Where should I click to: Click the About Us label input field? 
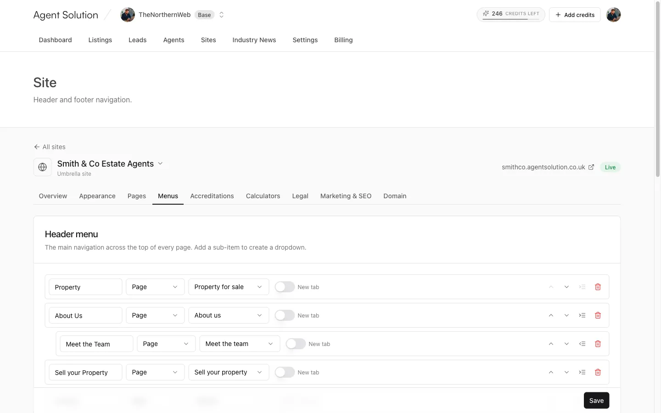coord(85,315)
